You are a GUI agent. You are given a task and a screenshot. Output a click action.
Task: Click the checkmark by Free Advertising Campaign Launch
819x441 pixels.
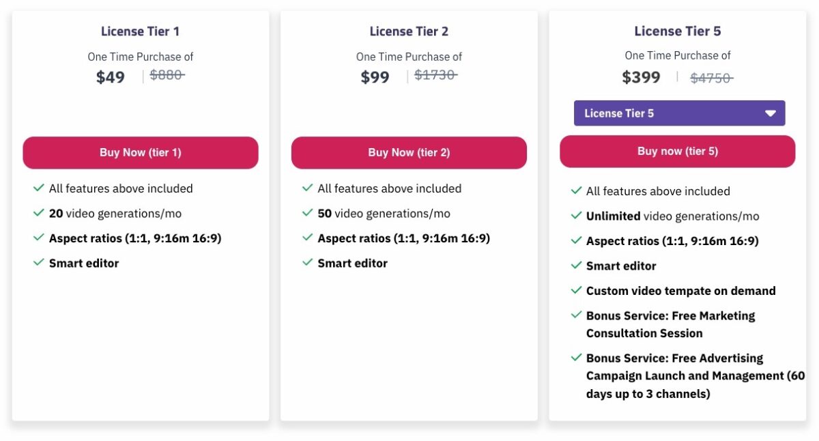pyautogui.click(x=576, y=358)
